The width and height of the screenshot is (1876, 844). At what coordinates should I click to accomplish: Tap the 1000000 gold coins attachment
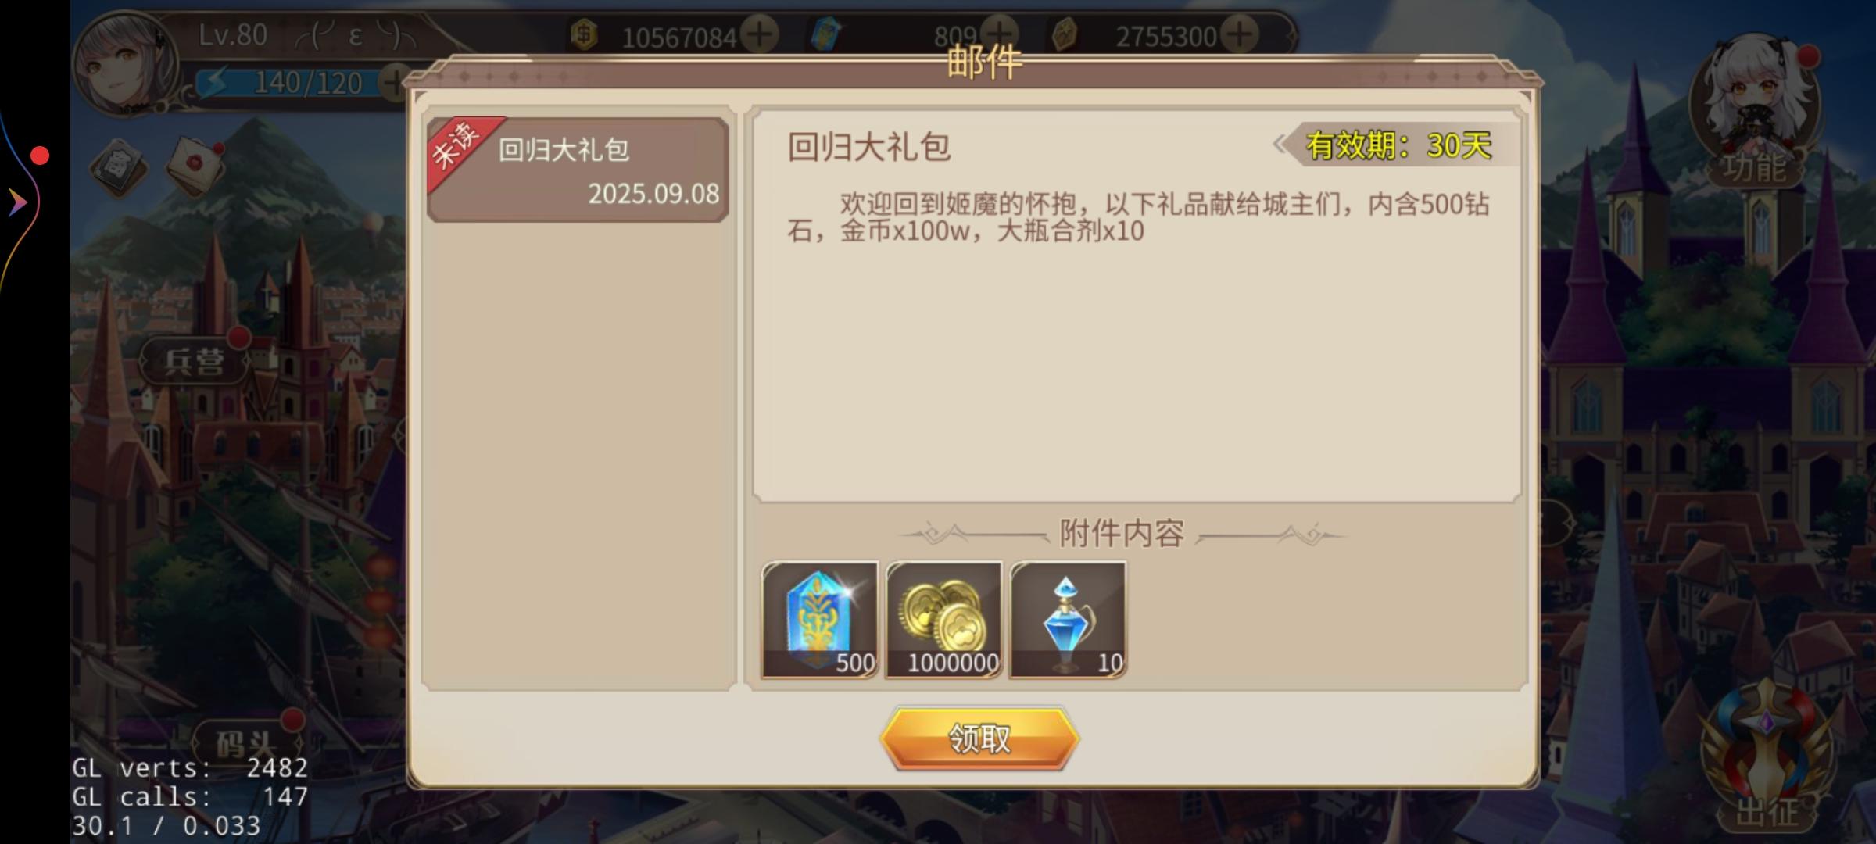click(x=944, y=620)
